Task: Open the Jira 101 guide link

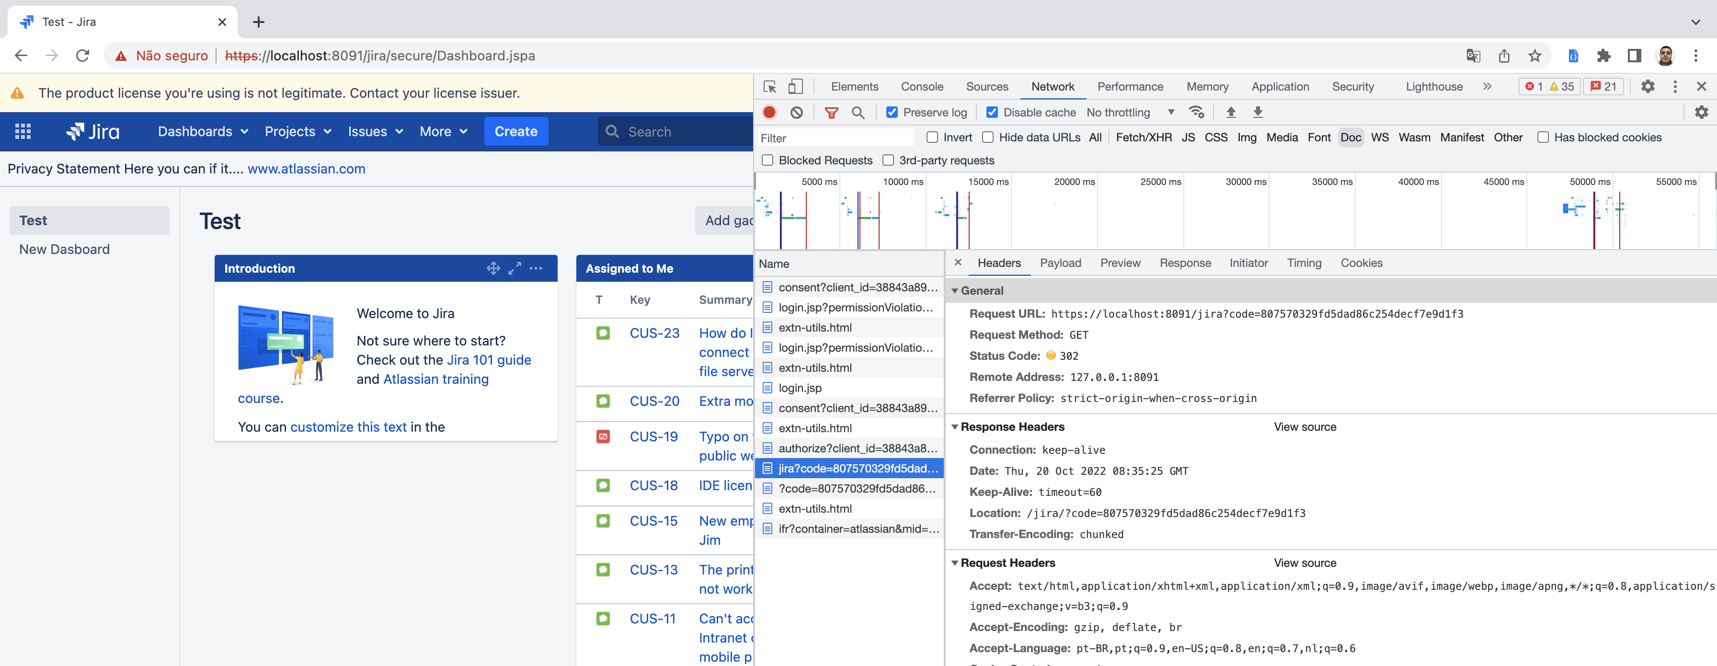Action: pyautogui.click(x=489, y=360)
